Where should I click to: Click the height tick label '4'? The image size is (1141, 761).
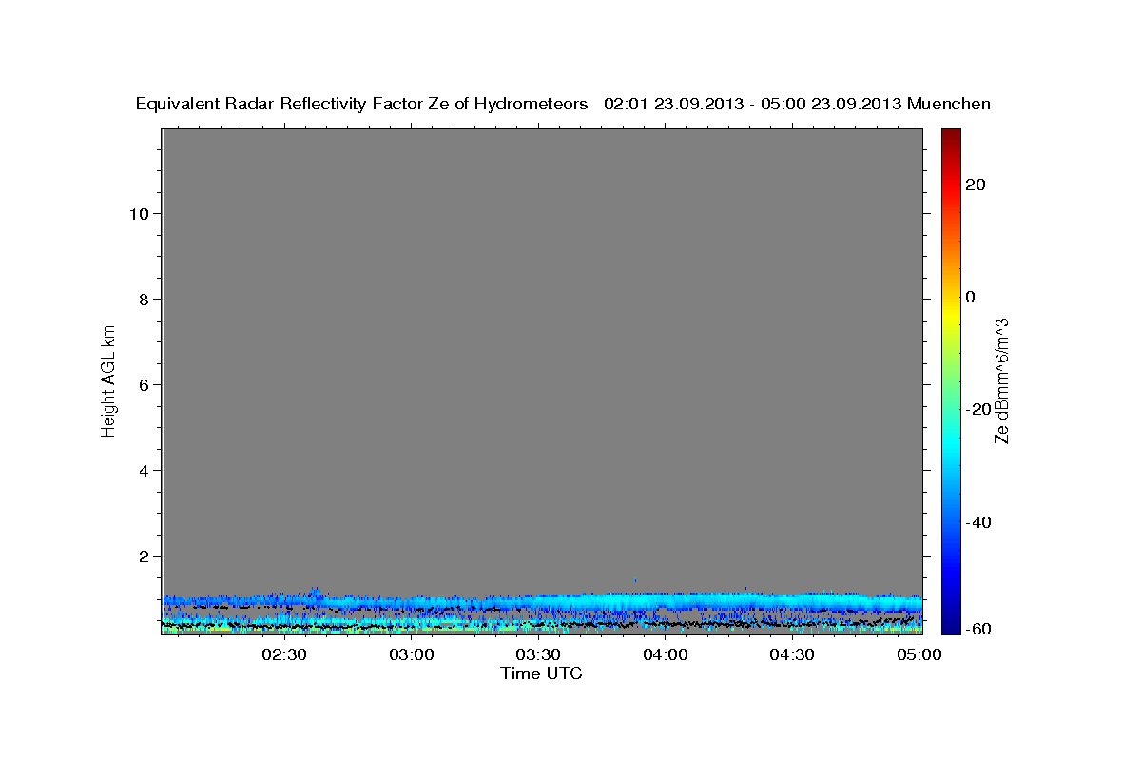point(142,470)
